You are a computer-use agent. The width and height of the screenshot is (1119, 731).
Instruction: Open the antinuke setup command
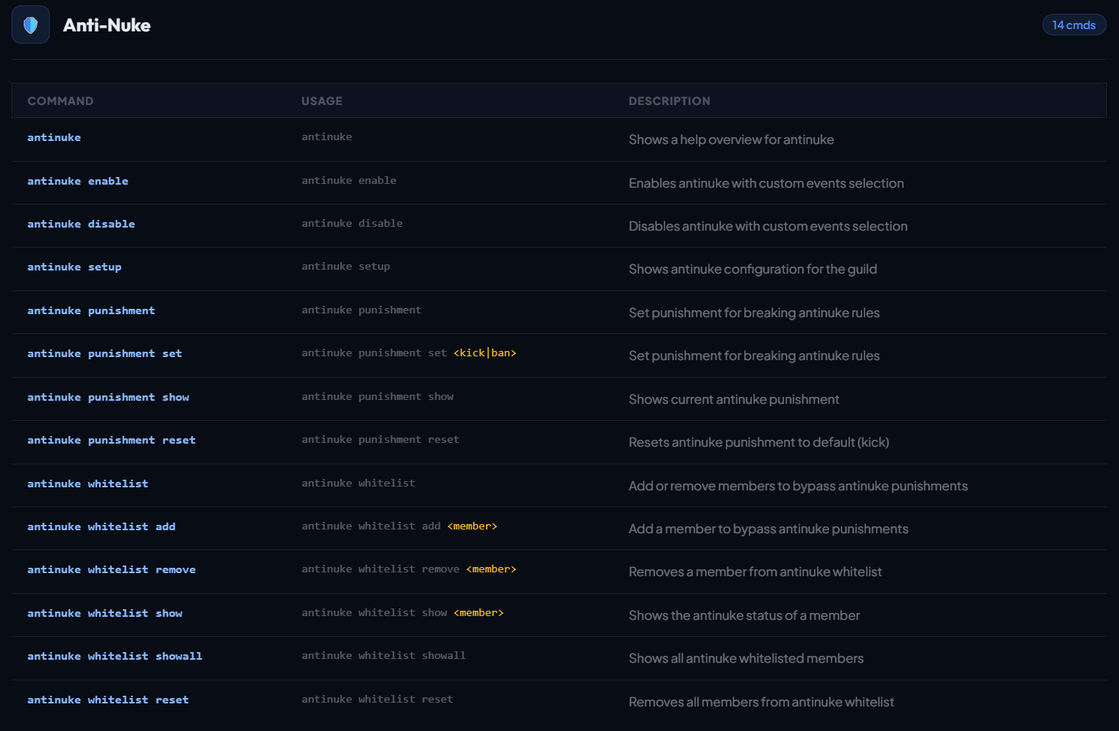coord(74,267)
